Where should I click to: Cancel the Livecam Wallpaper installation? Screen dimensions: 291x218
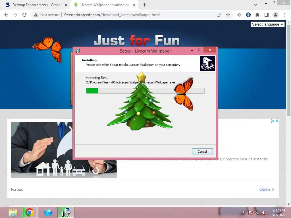tap(202, 152)
